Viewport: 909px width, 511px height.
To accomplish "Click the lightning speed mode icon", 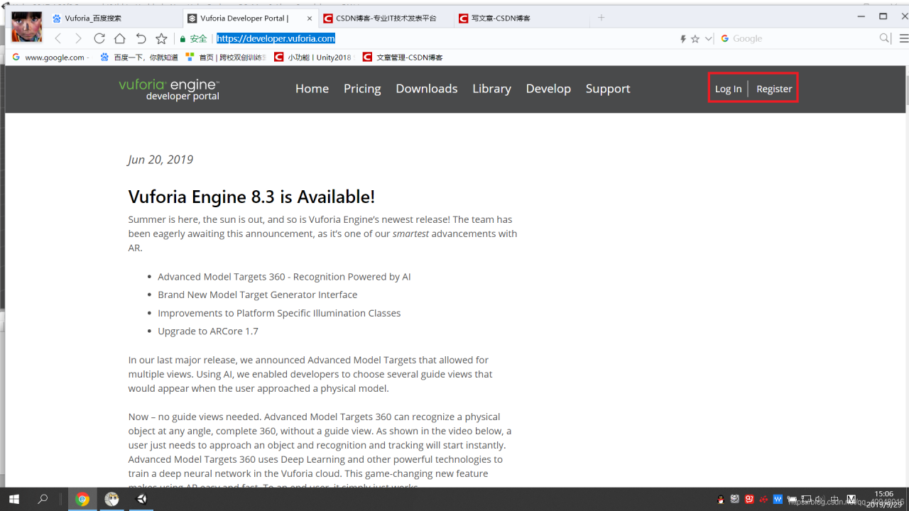I will click(683, 39).
